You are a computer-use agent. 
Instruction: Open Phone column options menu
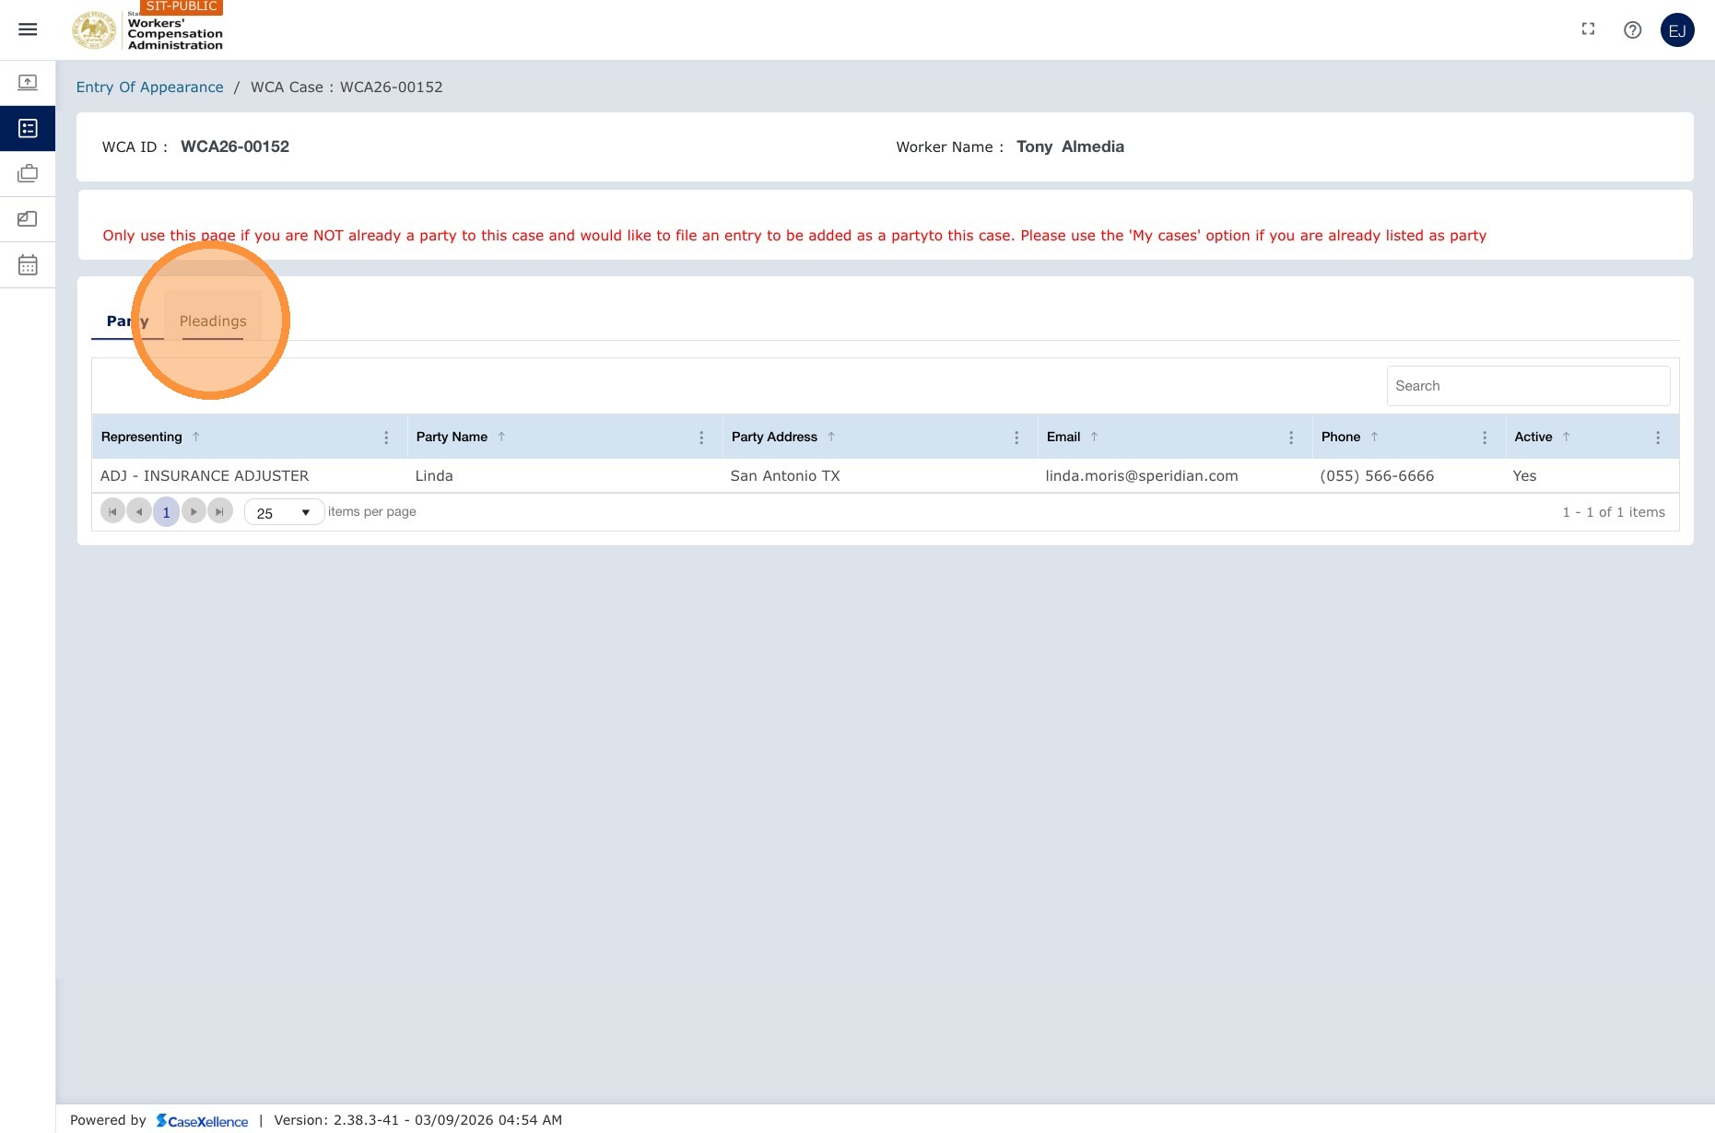pyautogui.click(x=1485, y=438)
